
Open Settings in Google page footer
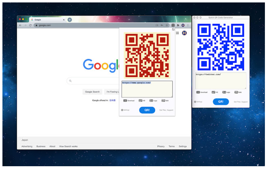click(x=183, y=146)
